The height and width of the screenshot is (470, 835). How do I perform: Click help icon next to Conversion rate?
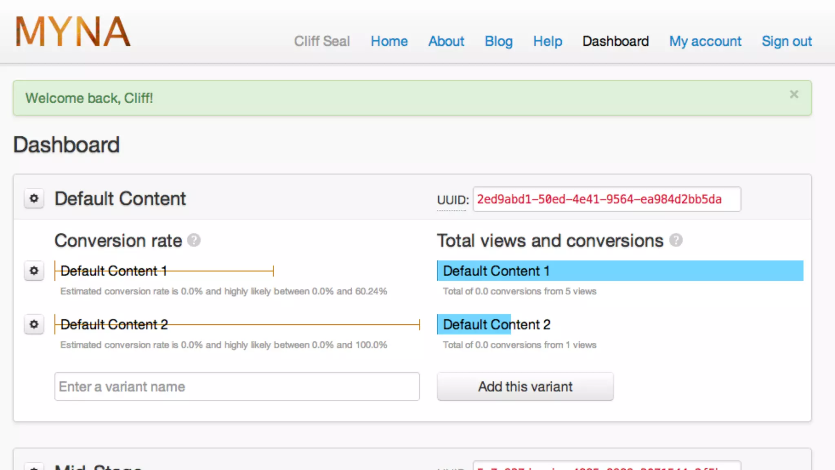194,240
